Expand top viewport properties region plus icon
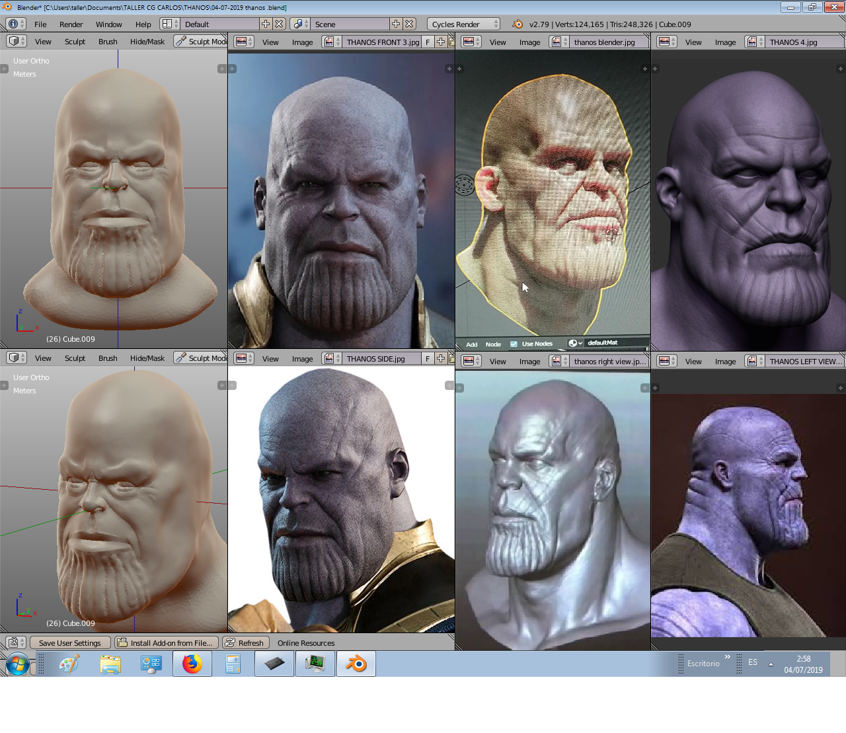 [x=222, y=69]
